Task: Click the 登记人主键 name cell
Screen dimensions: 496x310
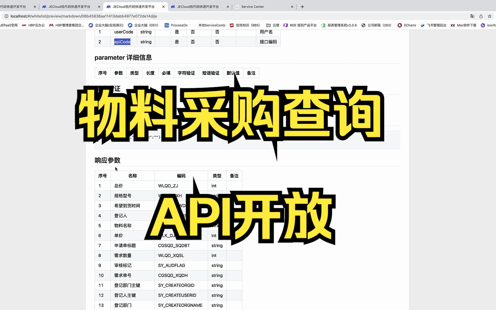Action: (133, 295)
